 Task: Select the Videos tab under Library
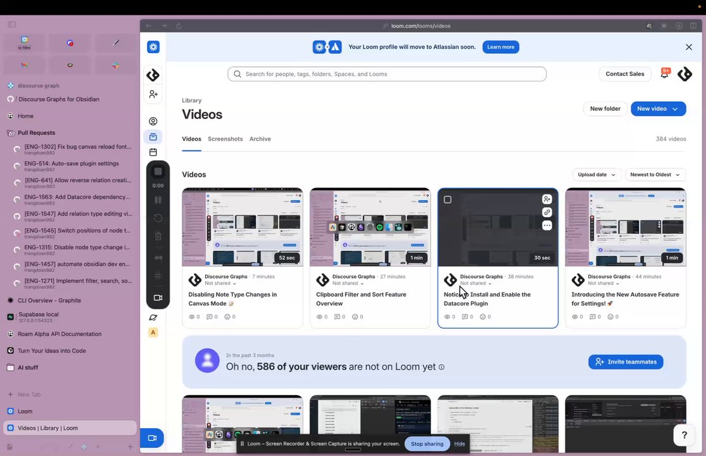coord(191,139)
